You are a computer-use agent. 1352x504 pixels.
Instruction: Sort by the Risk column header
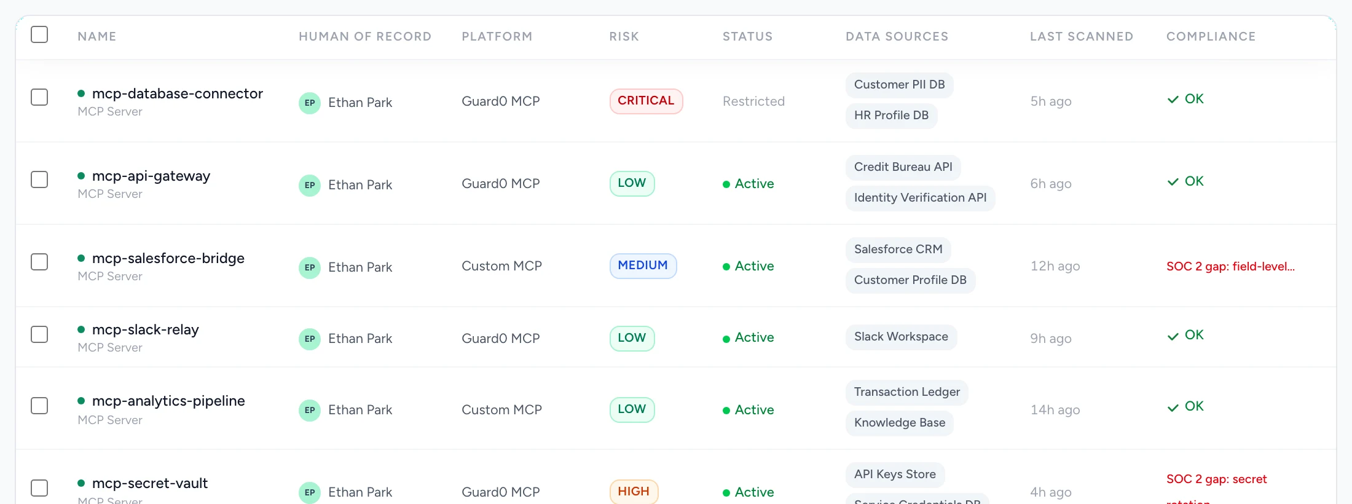click(x=624, y=36)
